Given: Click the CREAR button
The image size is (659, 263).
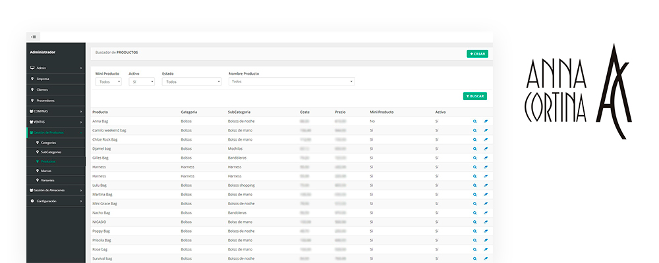Looking at the screenshot, I should (477, 54).
